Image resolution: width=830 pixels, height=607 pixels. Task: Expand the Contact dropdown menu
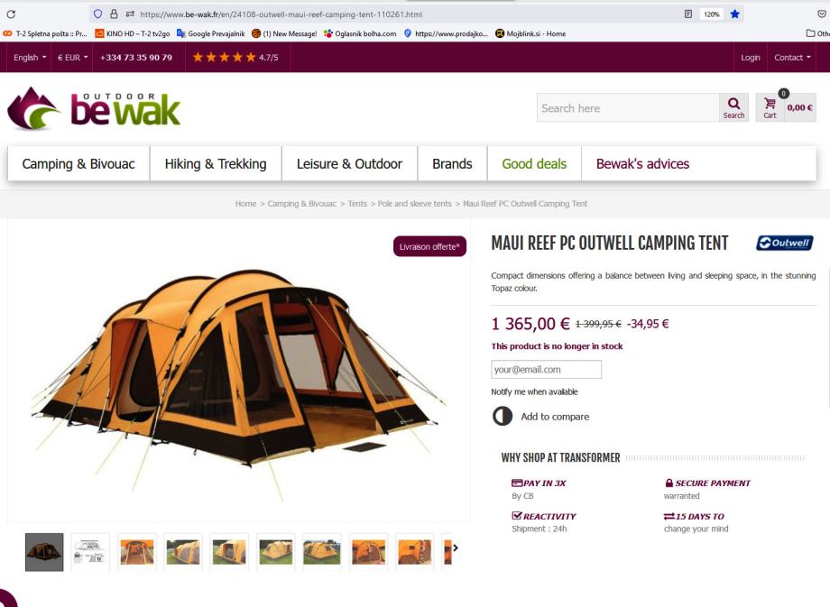[x=792, y=57]
